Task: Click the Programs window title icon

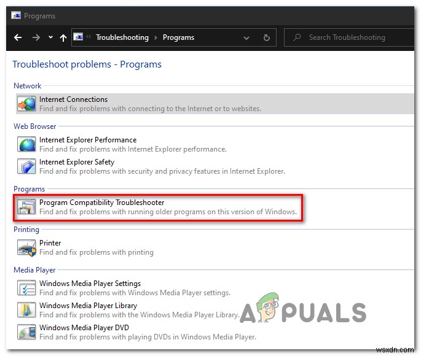Action: pos(16,15)
